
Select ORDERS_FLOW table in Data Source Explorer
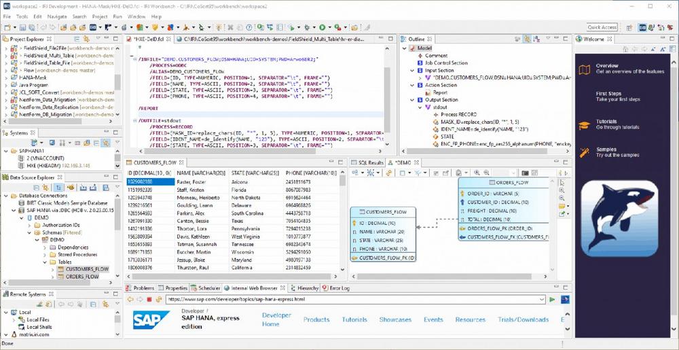pos(81,277)
